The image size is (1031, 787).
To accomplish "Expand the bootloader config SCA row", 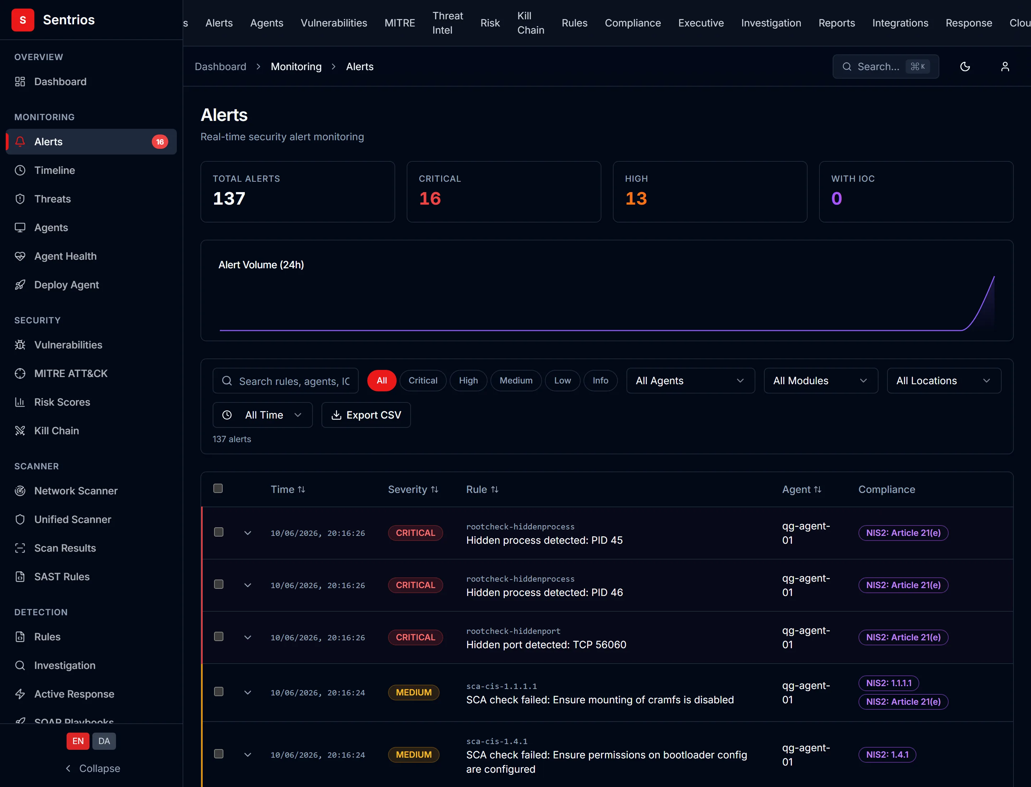I will pyautogui.click(x=248, y=755).
